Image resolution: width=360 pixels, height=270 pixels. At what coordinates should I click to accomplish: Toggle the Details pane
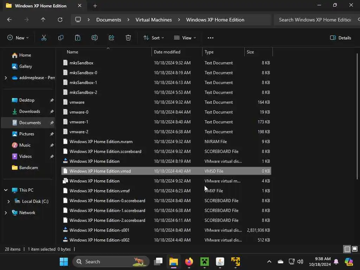pyautogui.click(x=340, y=38)
